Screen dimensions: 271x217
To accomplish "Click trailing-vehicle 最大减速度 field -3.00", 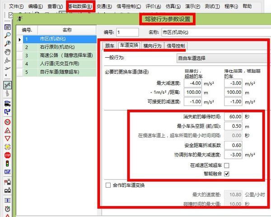I will pyautogui.click(x=234, y=83).
